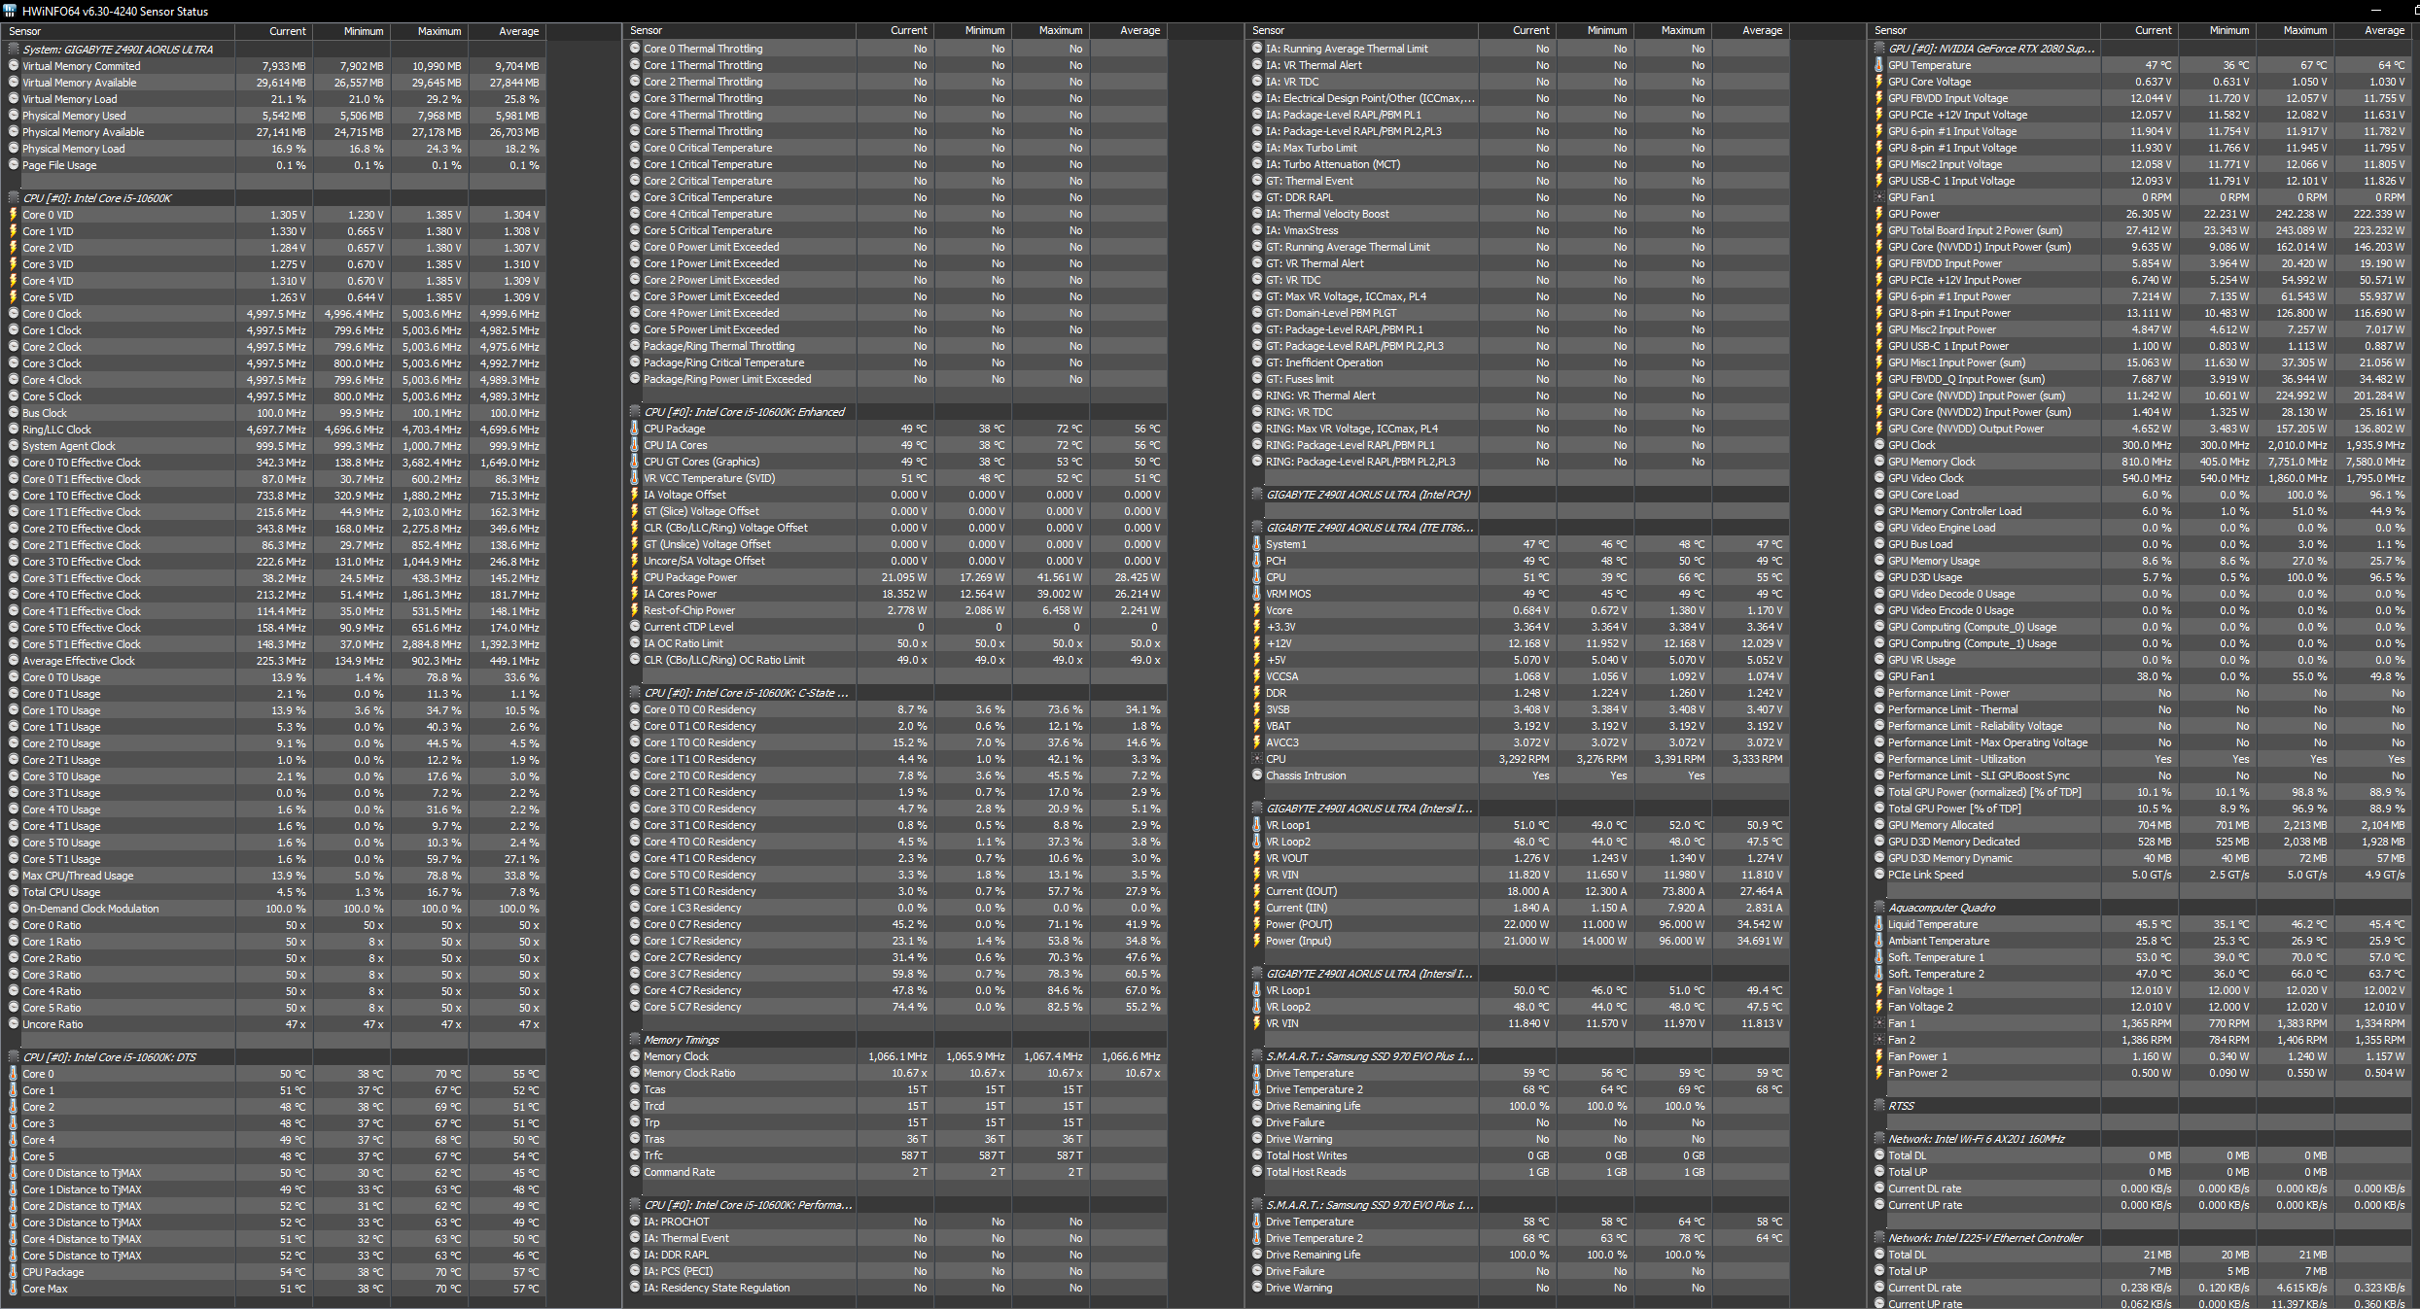Click the lightning icon beside Vcore
The image size is (2420, 1309).
(x=1256, y=610)
